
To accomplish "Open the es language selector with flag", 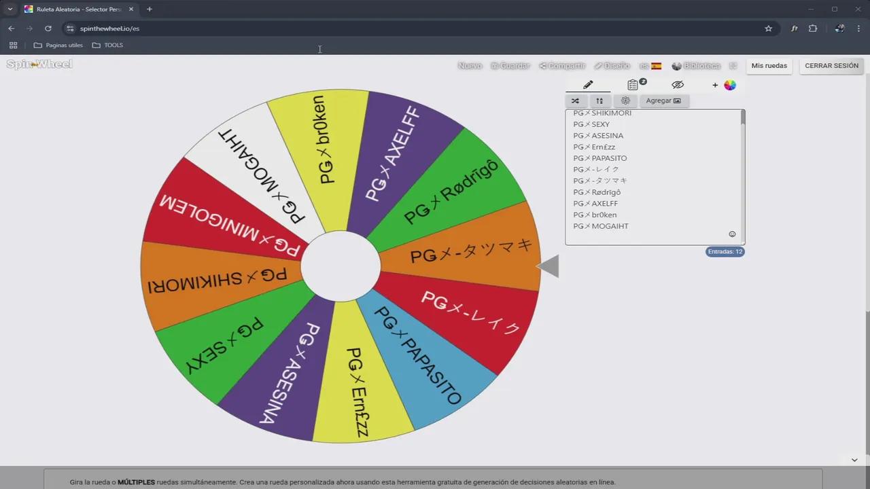I will (x=650, y=66).
